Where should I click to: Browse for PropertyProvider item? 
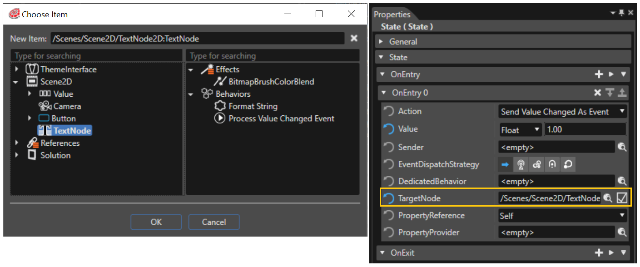click(622, 232)
